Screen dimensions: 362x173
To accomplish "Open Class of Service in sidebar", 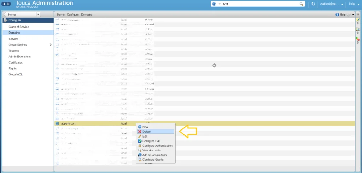I will tap(19, 27).
